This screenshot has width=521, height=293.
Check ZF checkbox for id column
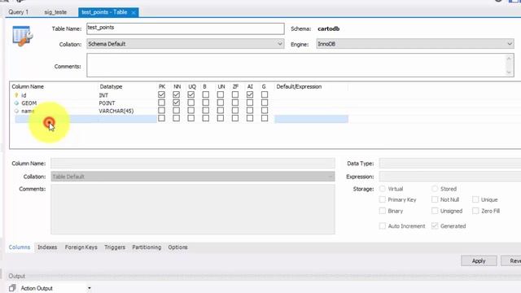(235, 94)
